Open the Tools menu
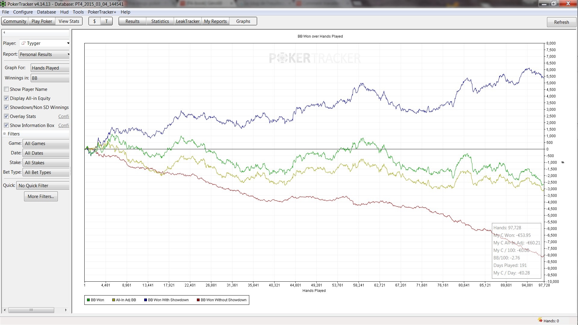This screenshot has width=578, height=325. (x=78, y=12)
